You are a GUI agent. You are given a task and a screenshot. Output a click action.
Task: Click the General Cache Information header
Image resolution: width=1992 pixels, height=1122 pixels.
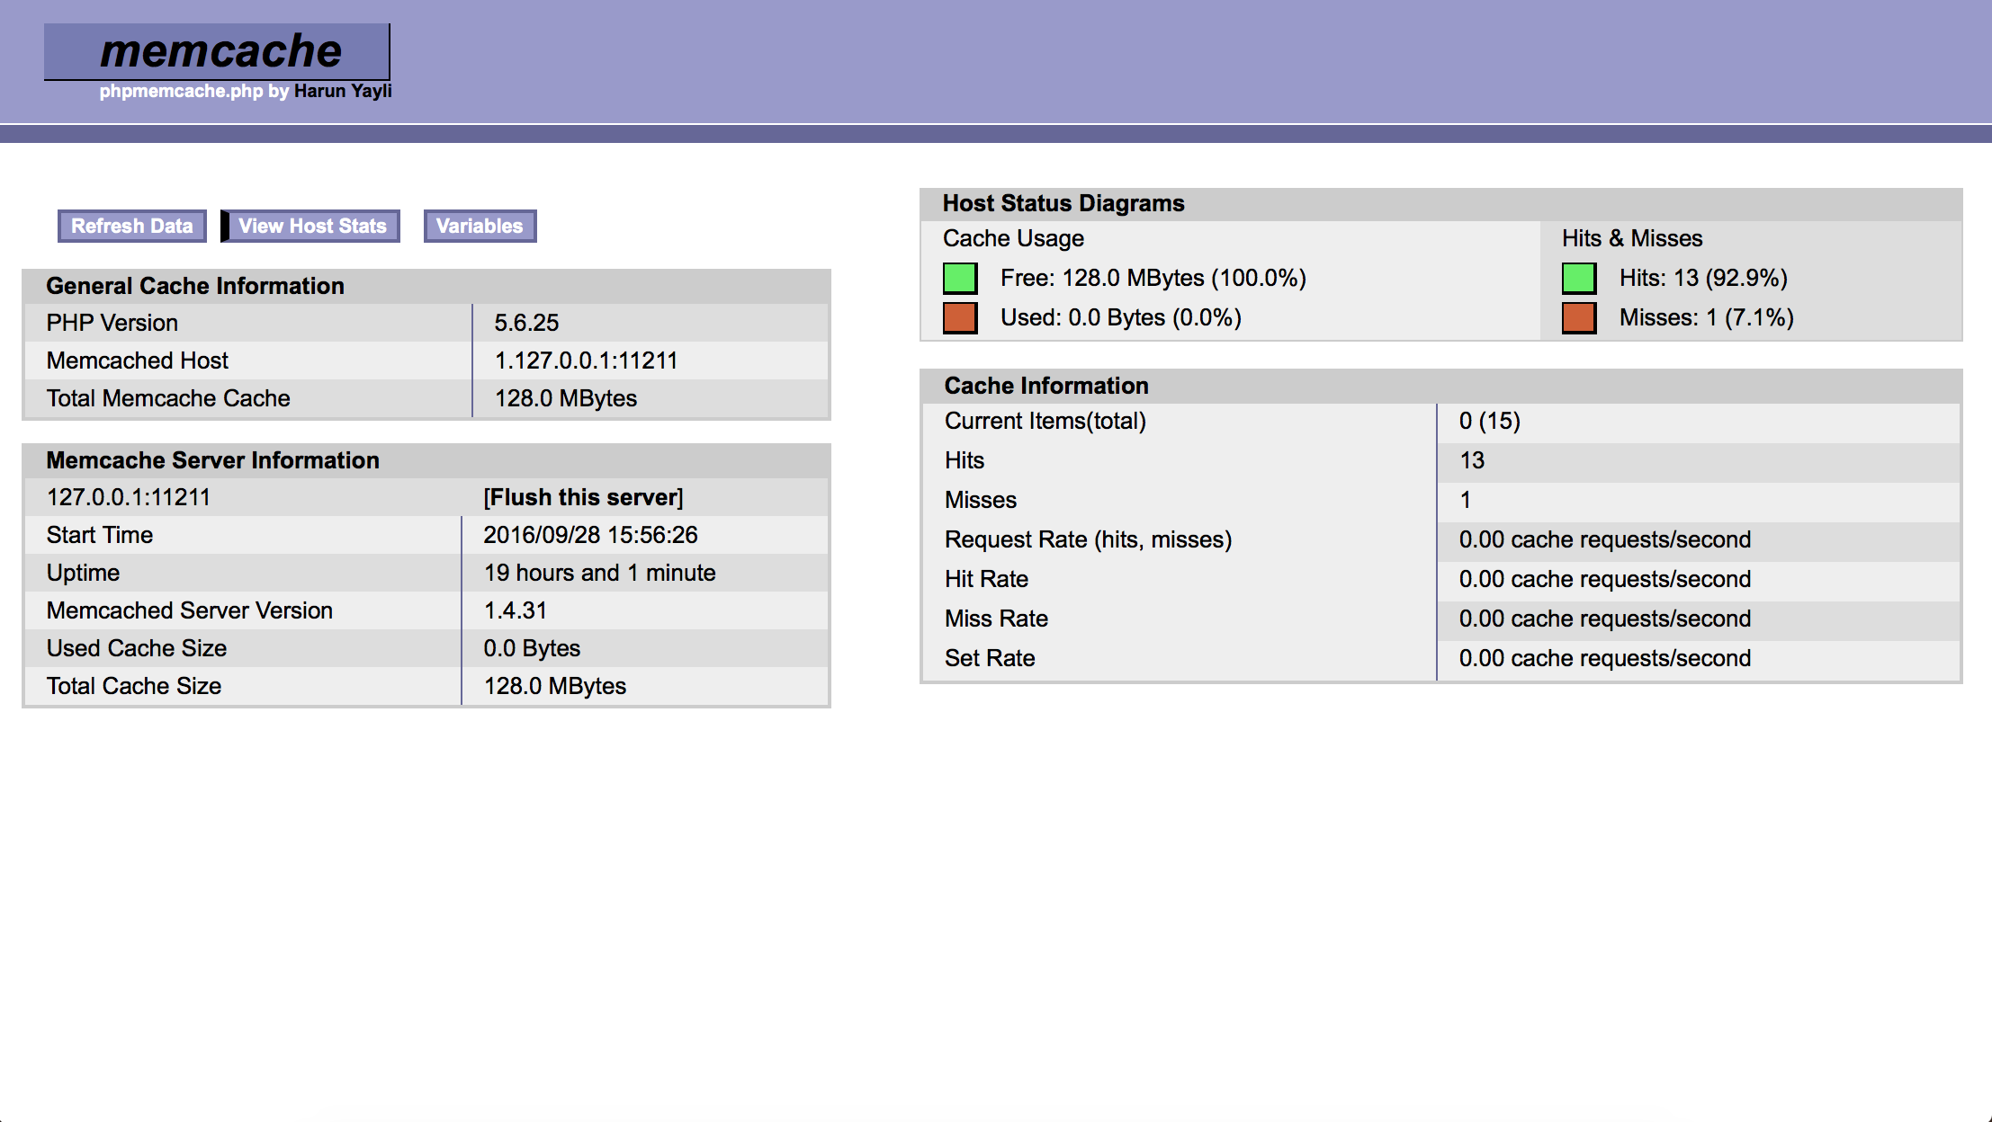pyautogui.click(x=195, y=286)
